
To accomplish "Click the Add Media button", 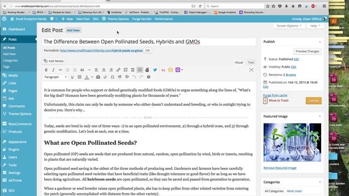I will coord(53,61).
